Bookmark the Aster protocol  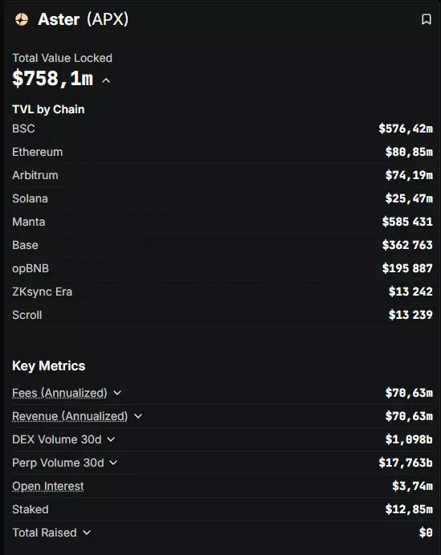point(427,19)
